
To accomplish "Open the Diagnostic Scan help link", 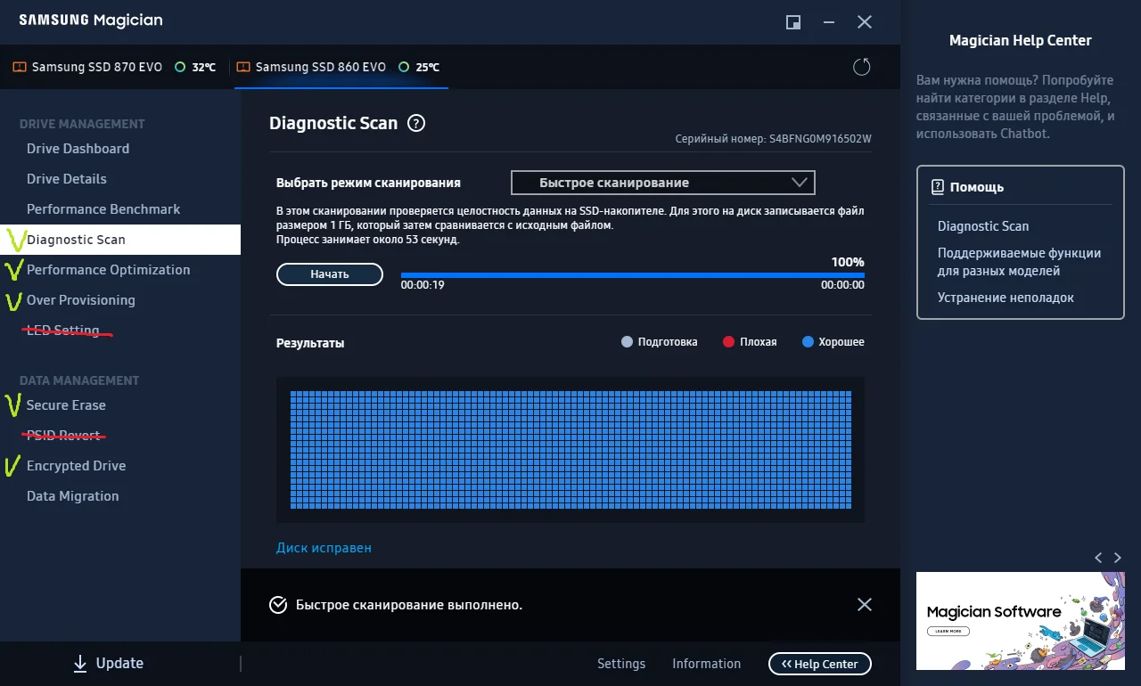I will coord(983,226).
